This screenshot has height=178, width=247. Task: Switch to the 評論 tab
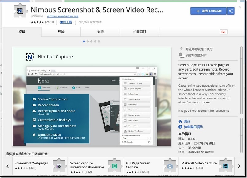coord(61,32)
